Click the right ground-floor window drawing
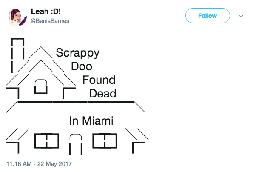Screen dimensions: 253x172 point(105,141)
